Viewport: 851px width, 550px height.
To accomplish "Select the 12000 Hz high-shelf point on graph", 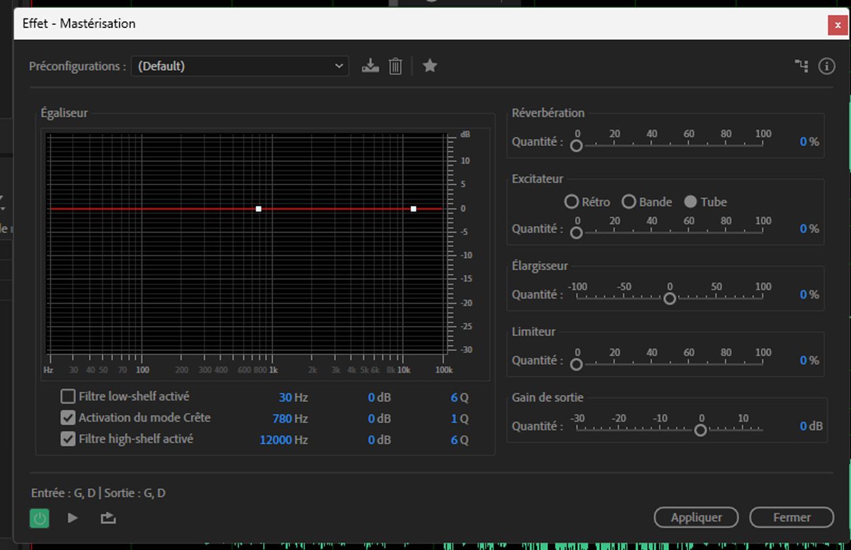I will point(414,209).
